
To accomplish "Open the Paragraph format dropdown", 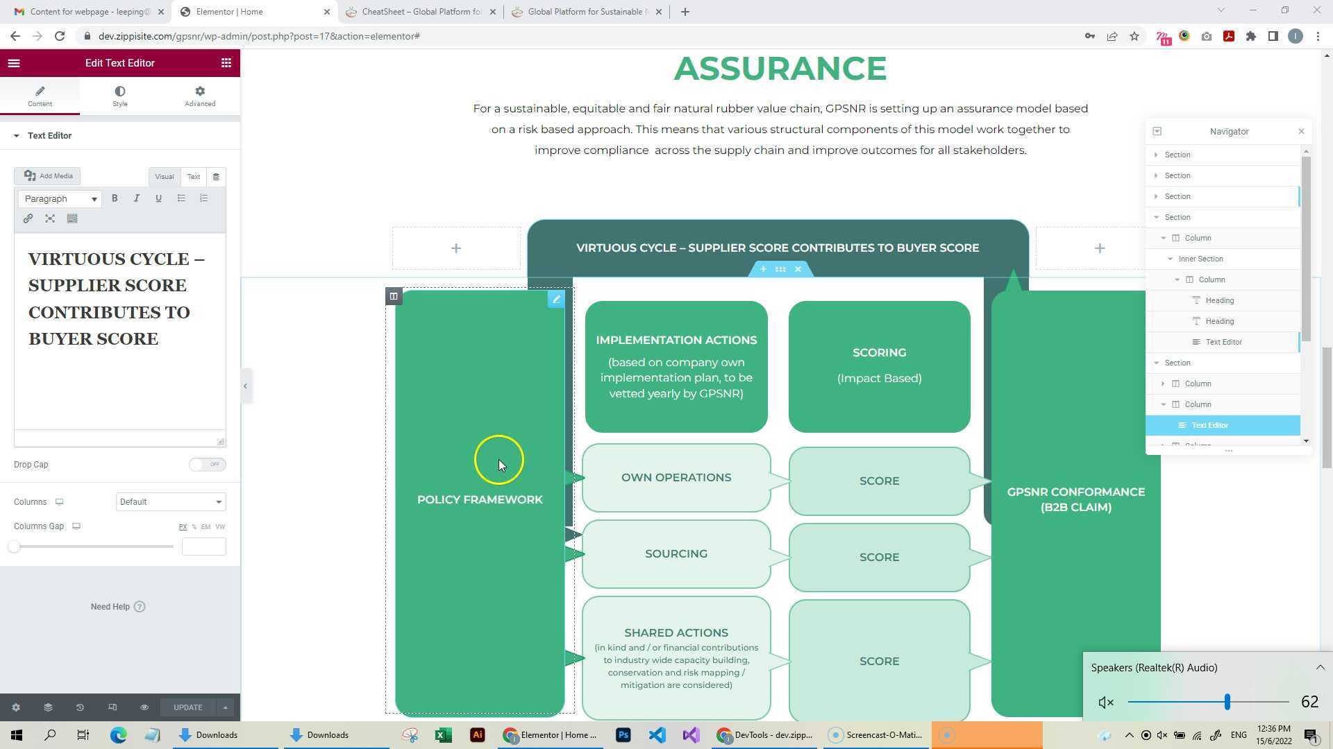I will 60,199.
